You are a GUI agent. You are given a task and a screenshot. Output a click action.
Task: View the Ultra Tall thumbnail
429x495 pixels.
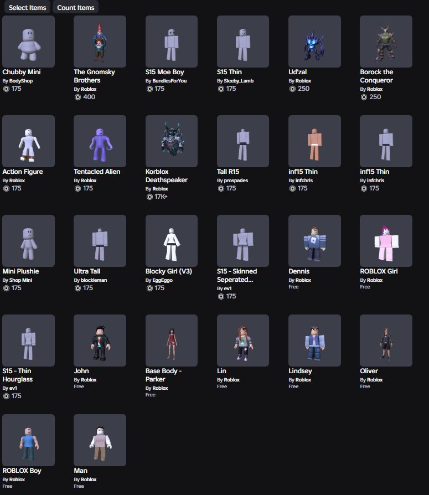(100, 241)
